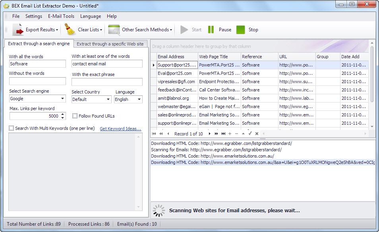Sort by Email Address column header

tap(177, 57)
